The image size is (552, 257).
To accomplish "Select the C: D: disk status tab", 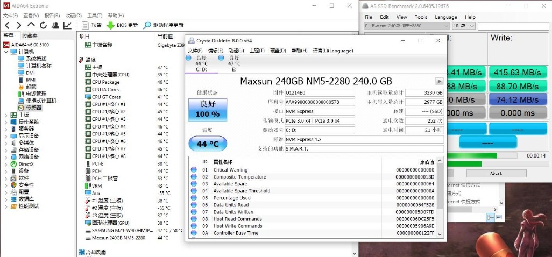I will (x=201, y=63).
